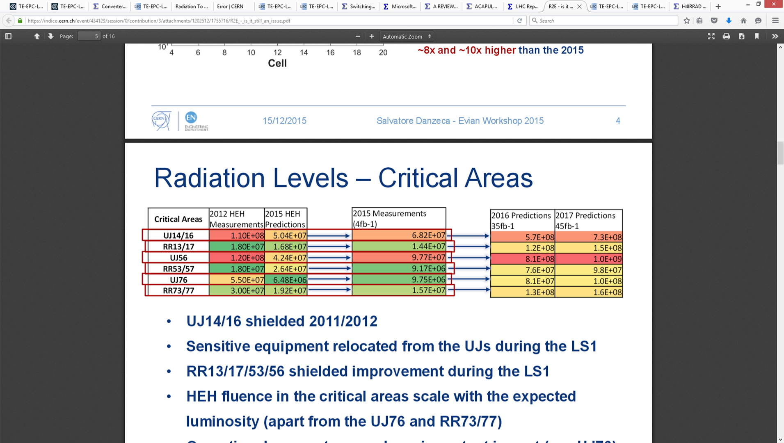
Task: Switch to the ACAPUL tab
Action: 483,6
